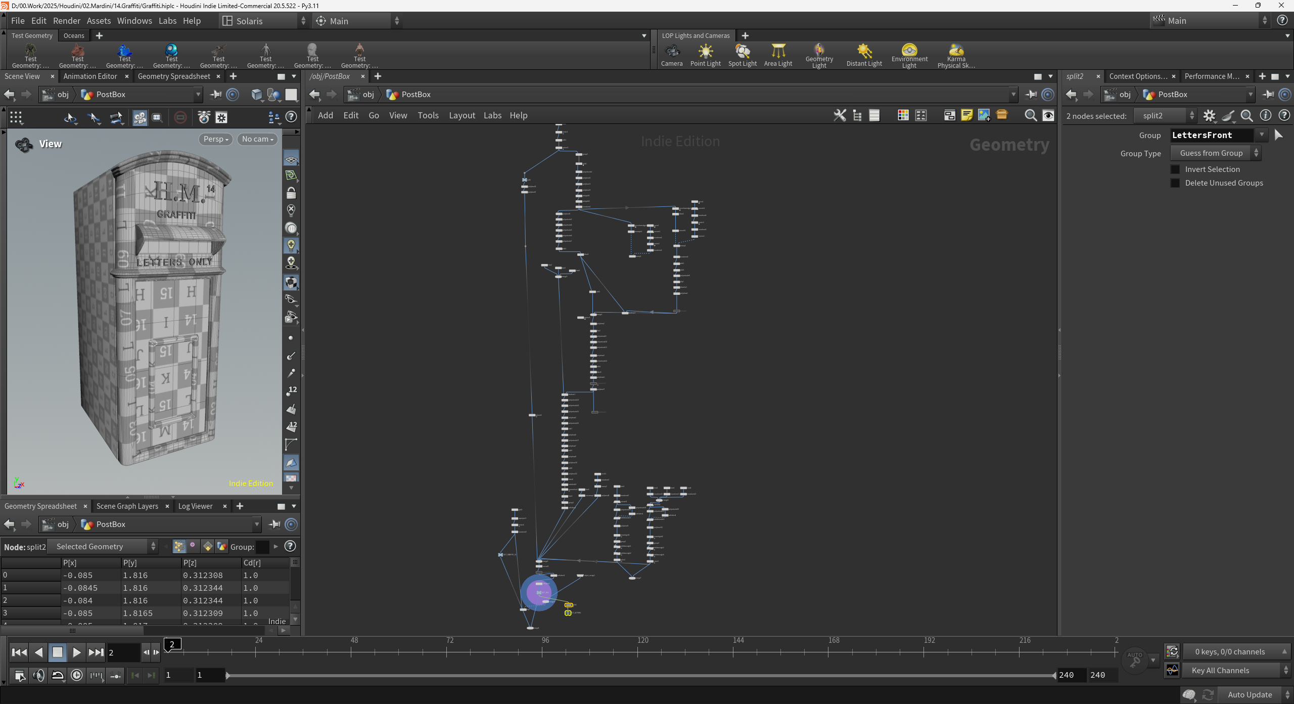
Task: Pin the network editor pane
Action: pyautogui.click(x=1031, y=95)
